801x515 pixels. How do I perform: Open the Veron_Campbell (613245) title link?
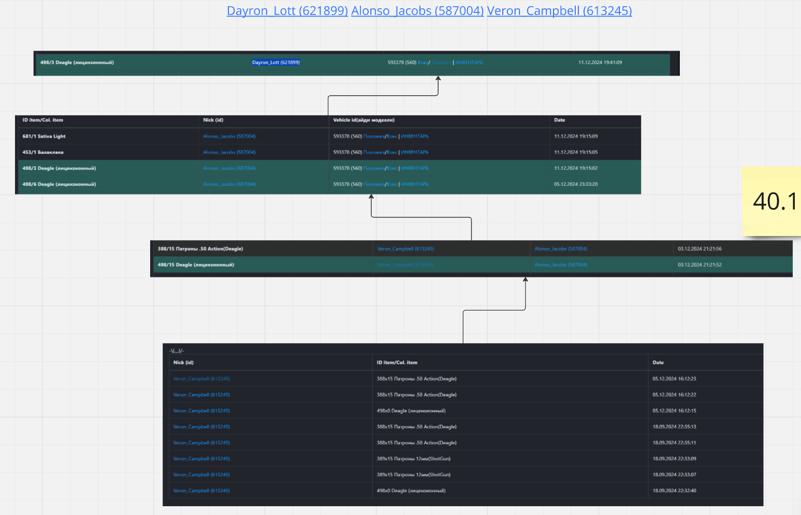[559, 11]
